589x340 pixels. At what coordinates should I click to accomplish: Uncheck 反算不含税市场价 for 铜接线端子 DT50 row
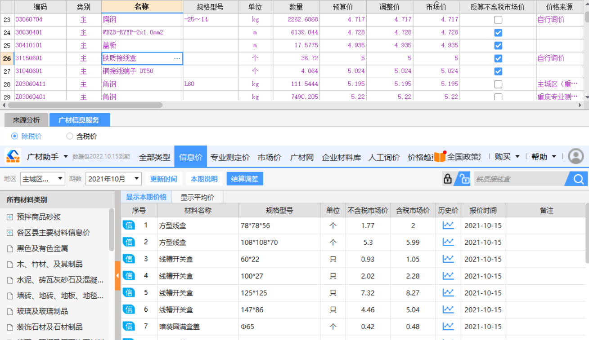(x=498, y=71)
